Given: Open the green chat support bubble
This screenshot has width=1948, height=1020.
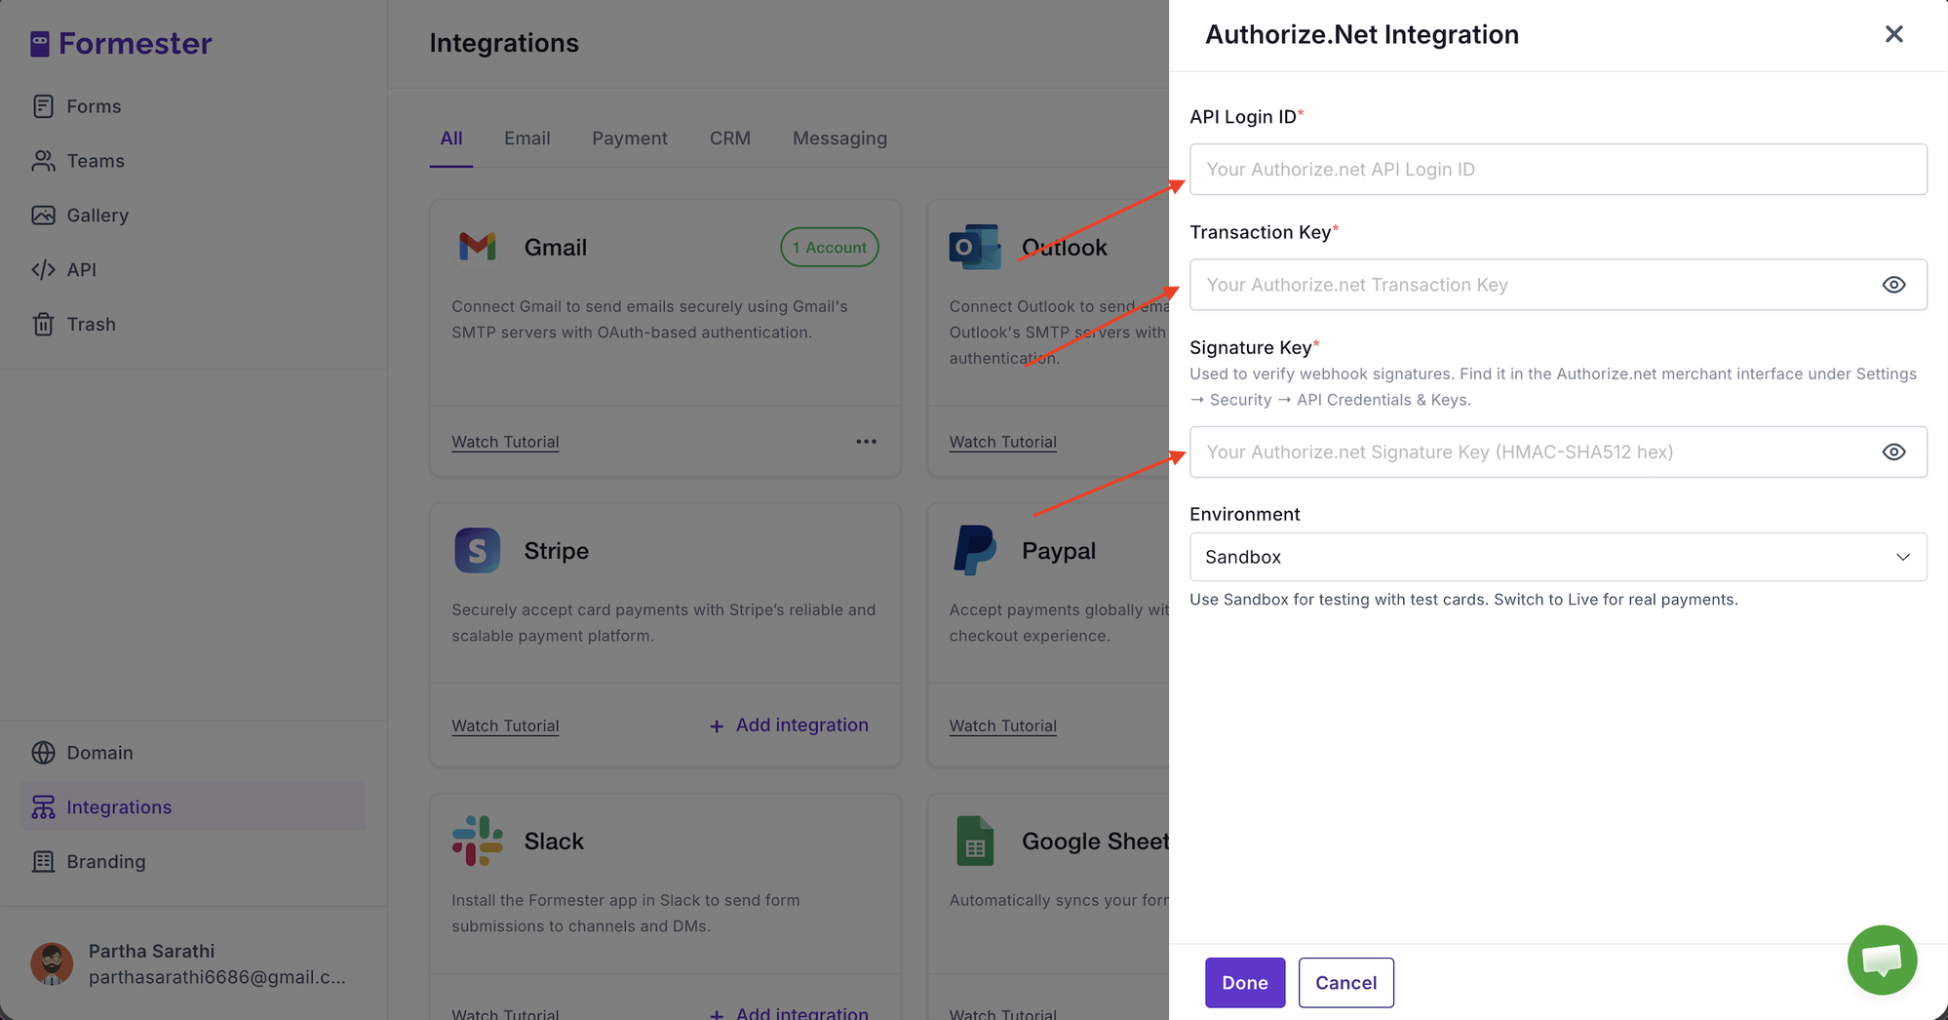Looking at the screenshot, I should (1882, 960).
